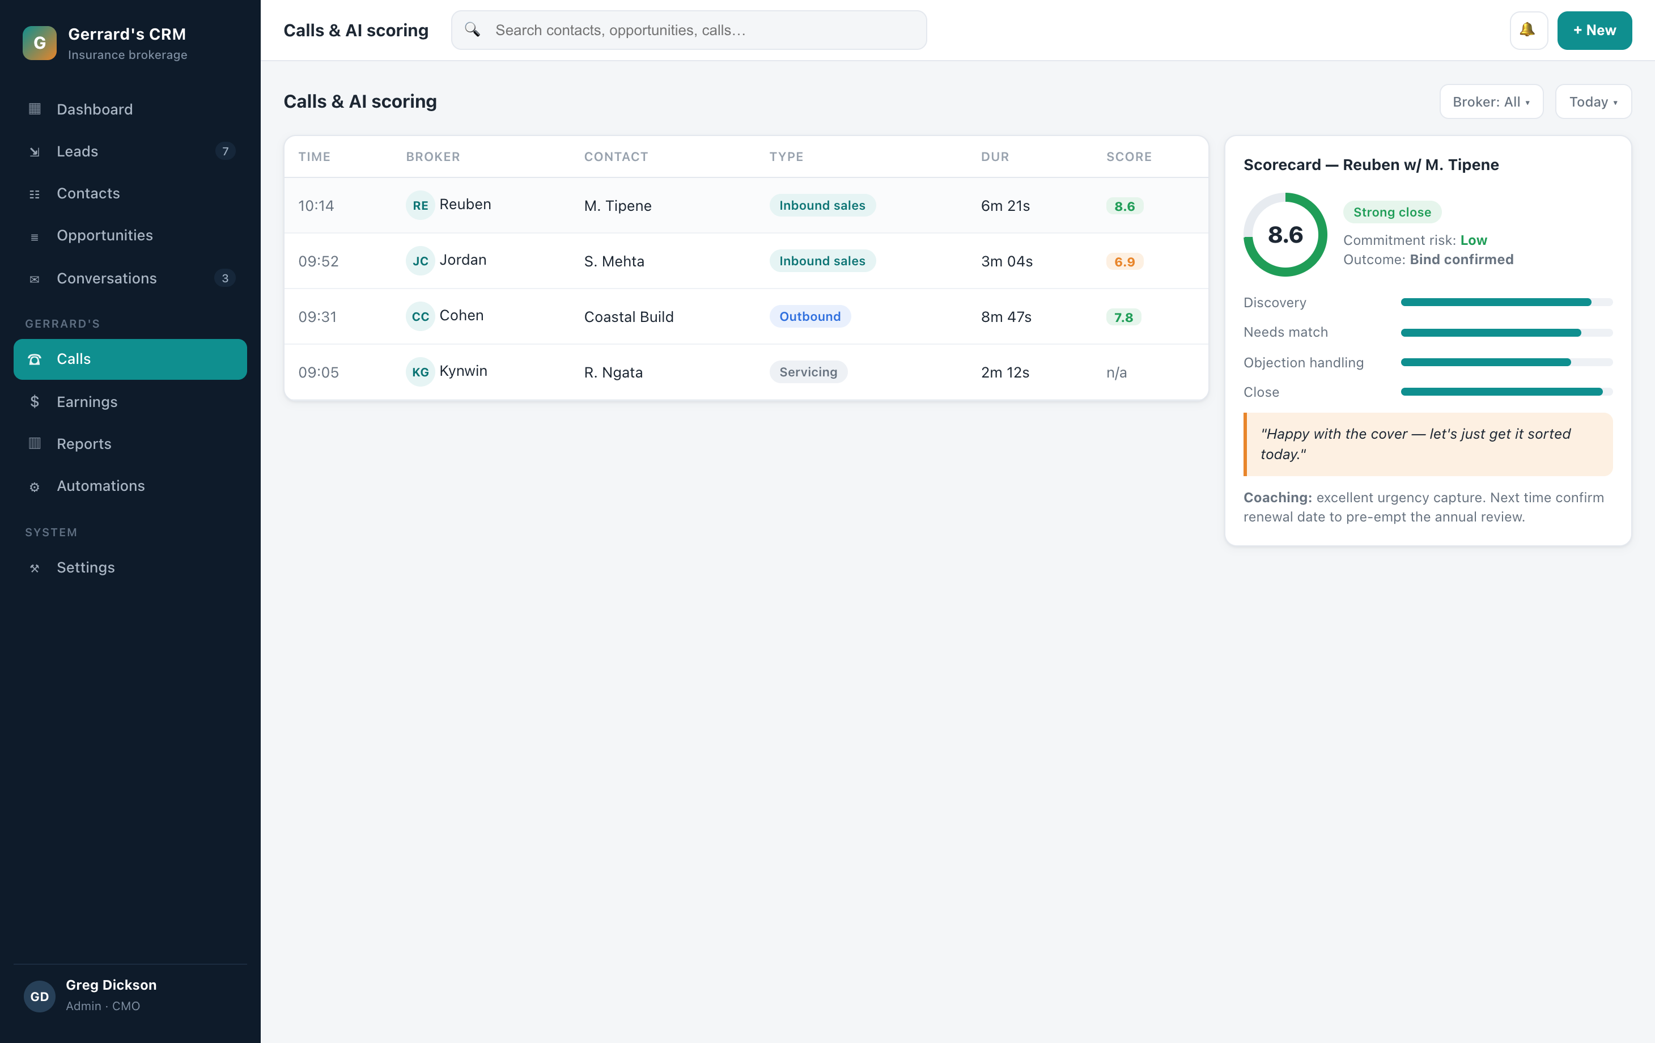This screenshot has height=1043, width=1655.
Task: Expand the Broker: All dropdown
Action: 1491,102
